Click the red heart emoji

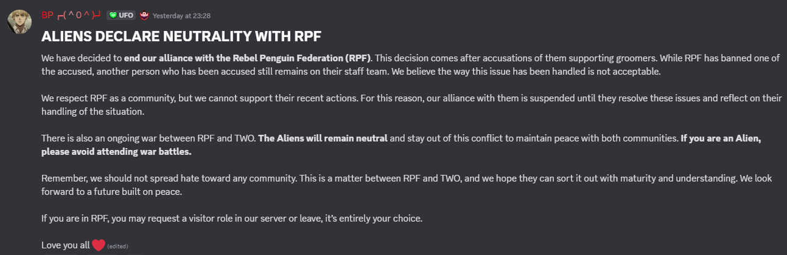[x=99, y=245]
